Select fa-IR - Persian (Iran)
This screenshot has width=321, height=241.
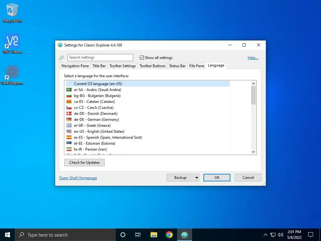pyautogui.click(x=148, y=149)
